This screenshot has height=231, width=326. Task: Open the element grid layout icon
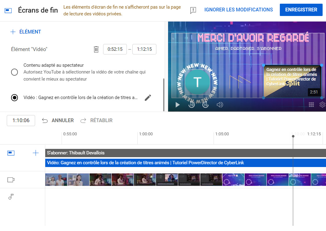(x=312, y=105)
